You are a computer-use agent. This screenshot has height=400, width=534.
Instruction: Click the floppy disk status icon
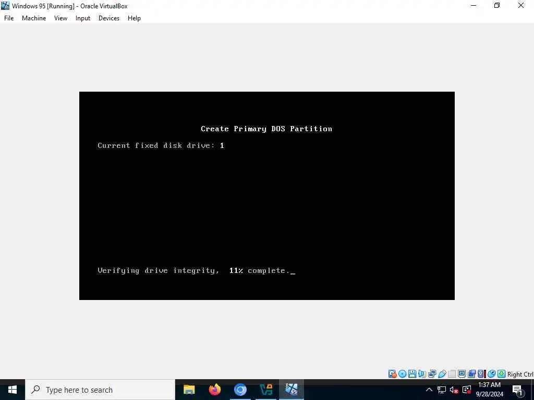(412, 374)
